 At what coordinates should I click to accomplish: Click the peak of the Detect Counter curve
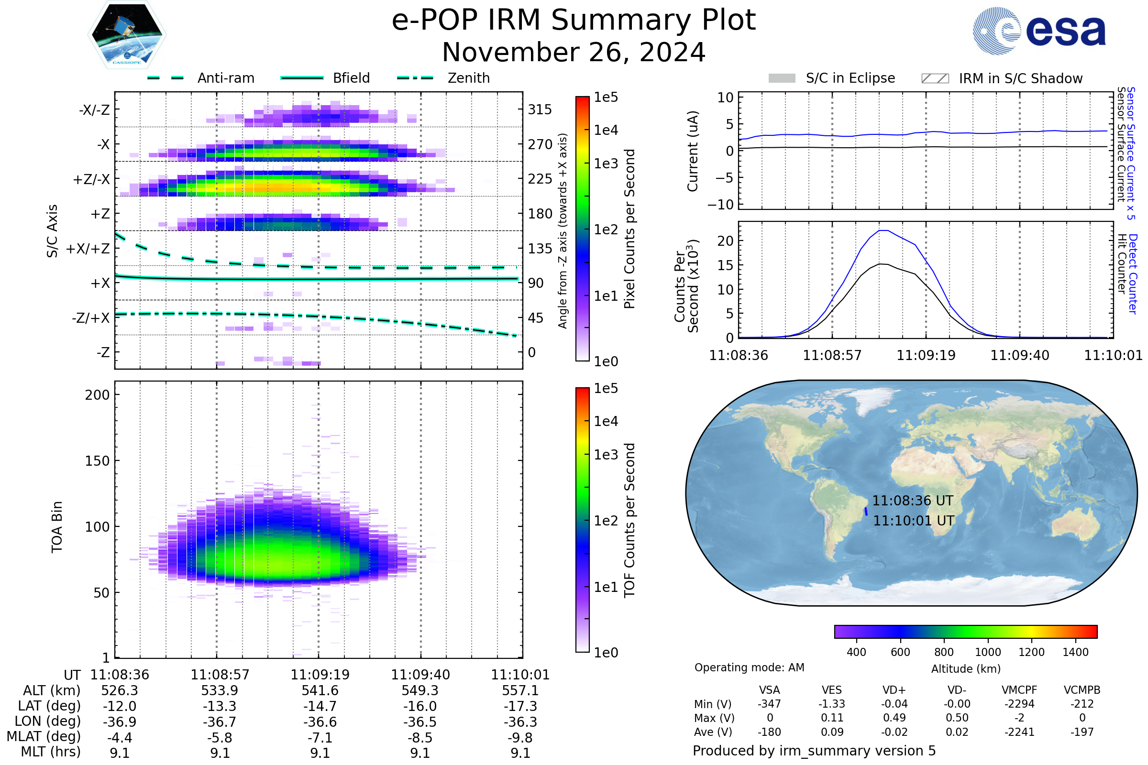pyautogui.click(x=883, y=230)
